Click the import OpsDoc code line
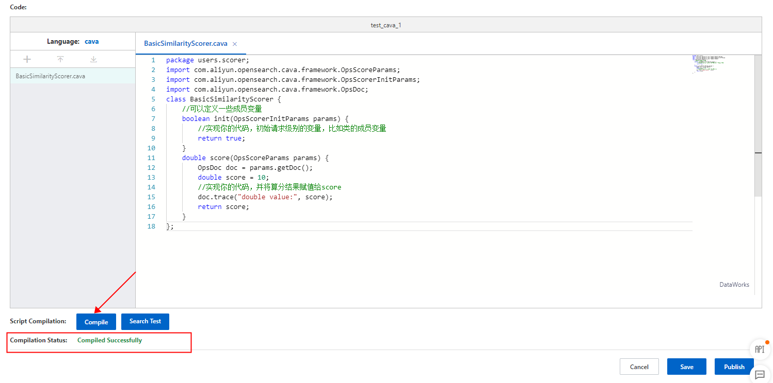The image size is (773, 383). [267, 90]
